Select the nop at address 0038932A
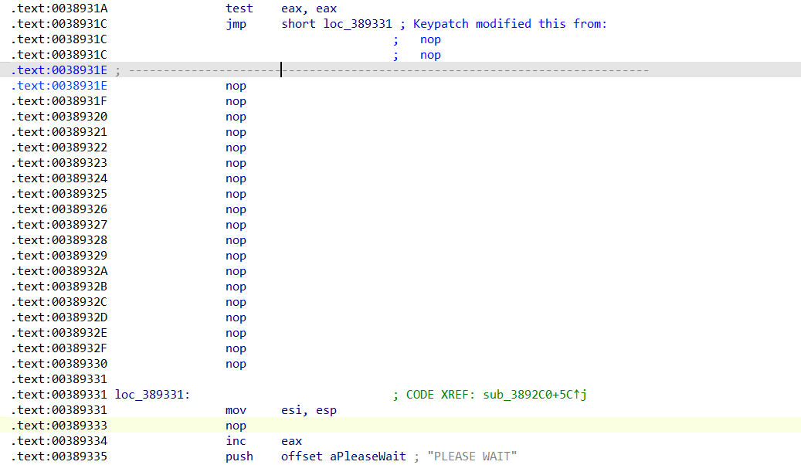Image resolution: width=801 pixels, height=465 pixels. click(236, 271)
